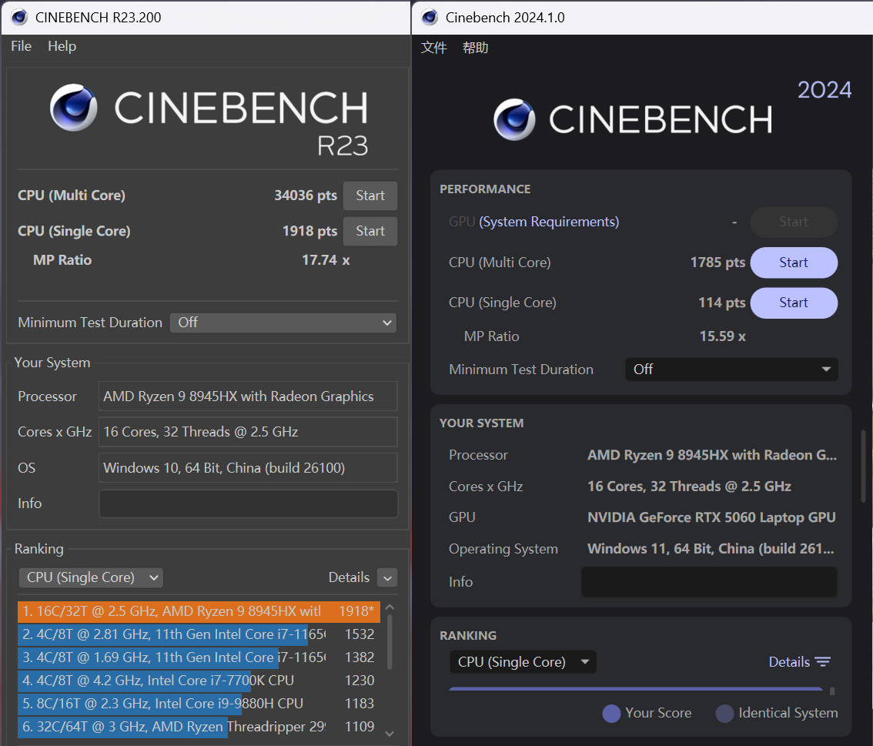Open R23 Minimum Test Duration dropdown
The width and height of the screenshot is (873, 746).
click(283, 323)
